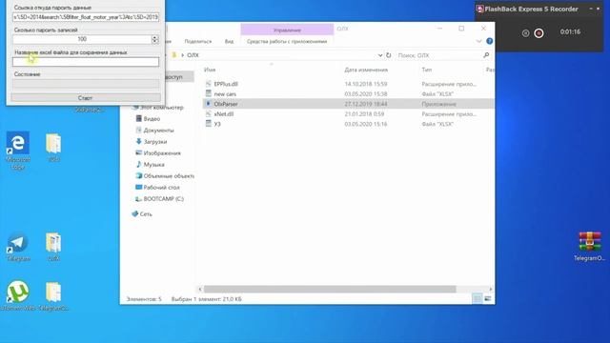Switch to details view in status bar
Screen dimensions: 610x343
[477, 298]
